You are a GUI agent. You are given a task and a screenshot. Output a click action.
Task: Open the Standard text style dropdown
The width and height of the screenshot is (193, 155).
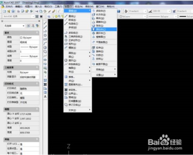point(138,11)
